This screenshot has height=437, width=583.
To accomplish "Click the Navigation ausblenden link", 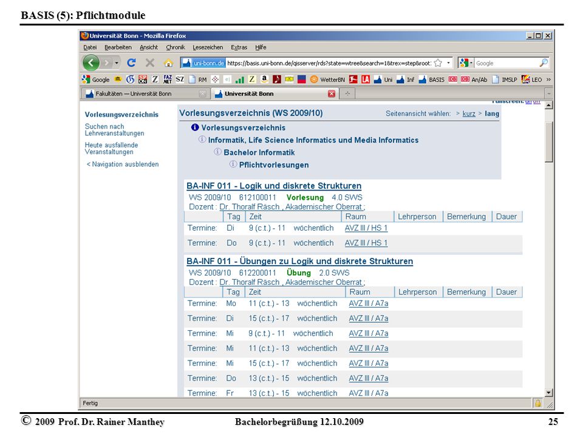I will (123, 164).
